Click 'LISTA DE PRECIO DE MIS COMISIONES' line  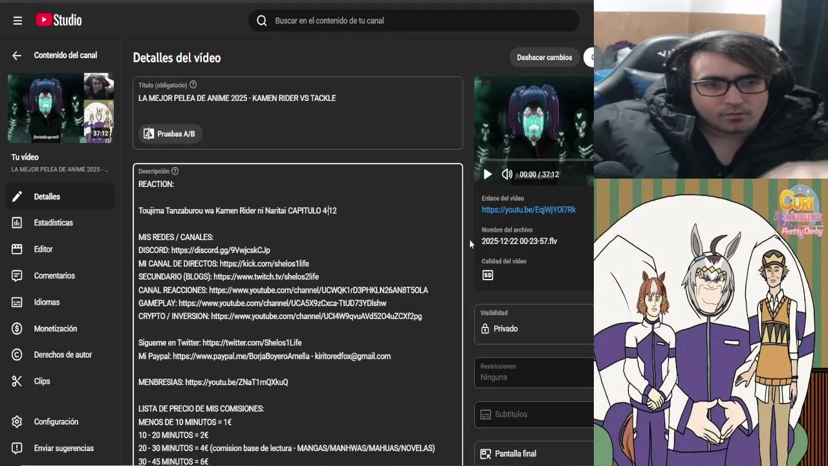click(201, 409)
